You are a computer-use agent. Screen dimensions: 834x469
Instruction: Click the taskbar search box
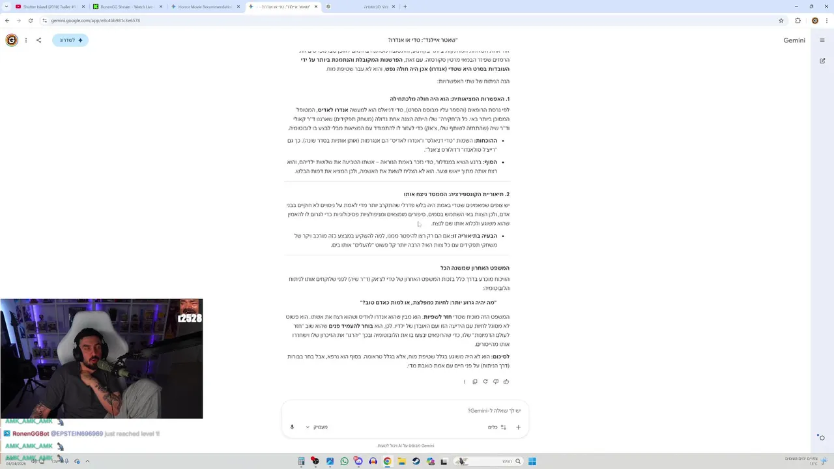point(489,461)
